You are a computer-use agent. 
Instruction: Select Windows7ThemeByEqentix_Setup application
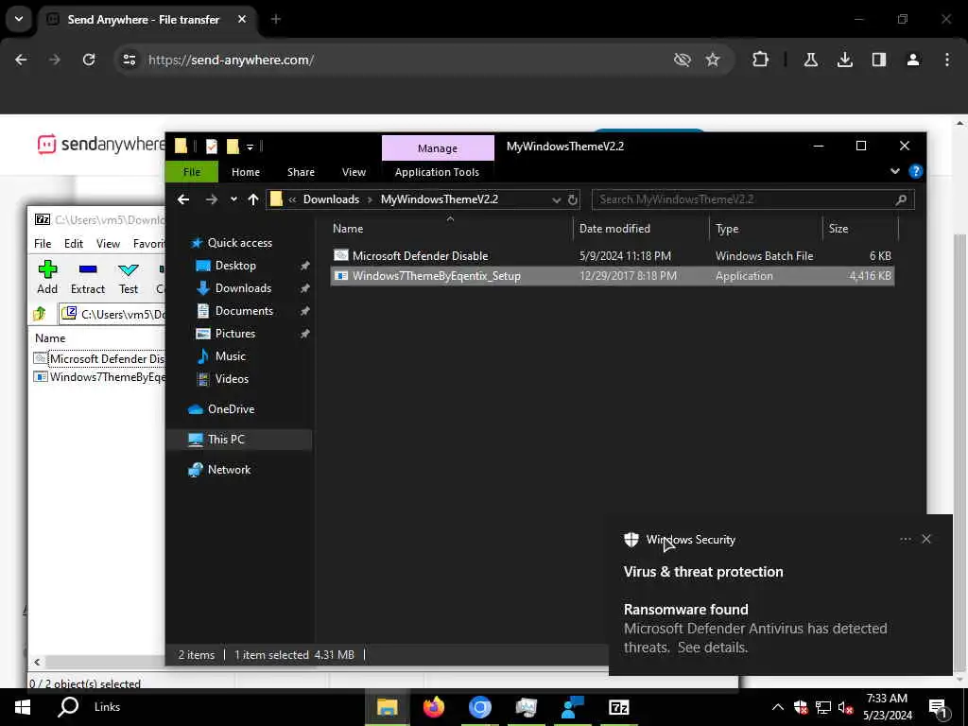pos(613,276)
